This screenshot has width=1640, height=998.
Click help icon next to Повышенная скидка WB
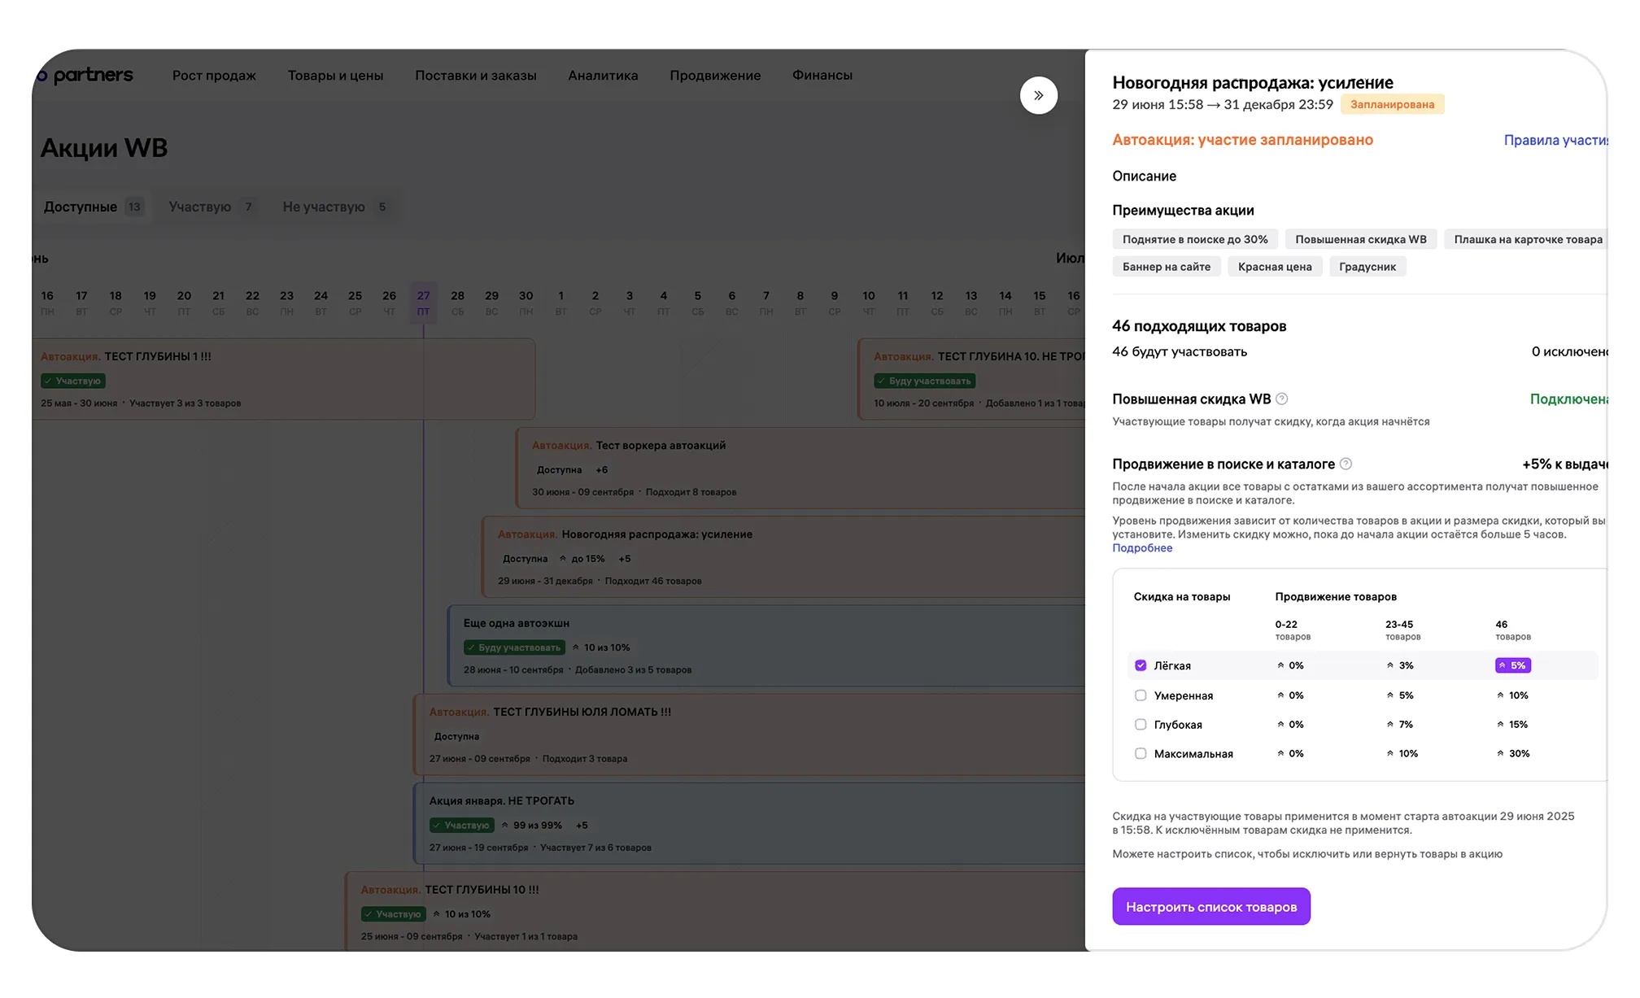pyautogui.click(x=1282, y=399)
